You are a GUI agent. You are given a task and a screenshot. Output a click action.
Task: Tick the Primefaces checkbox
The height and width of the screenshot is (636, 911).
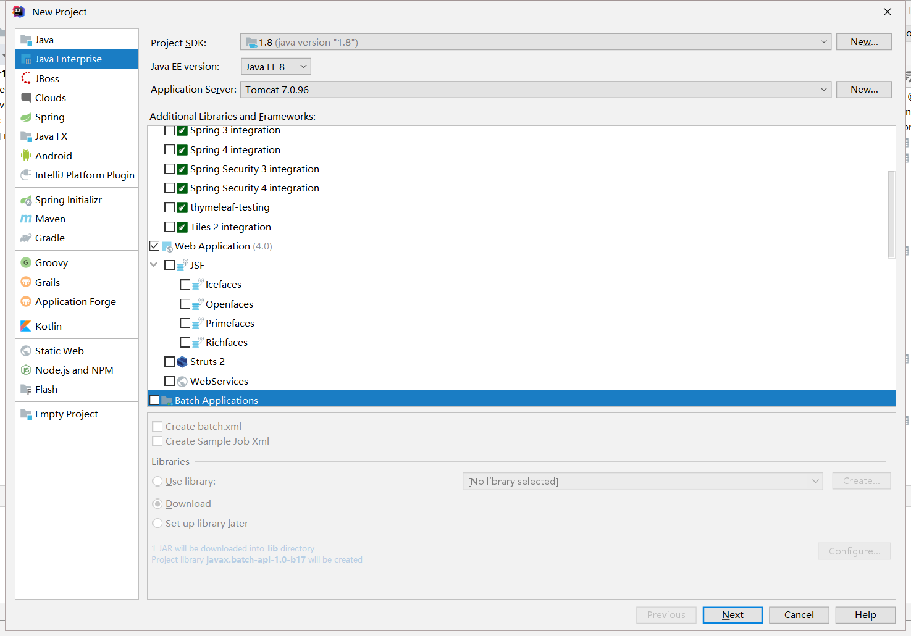coord(185,323)
